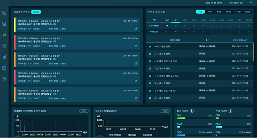Click the yellow-bar event card

(77, 25)
